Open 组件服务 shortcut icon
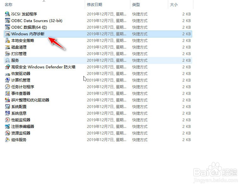 7,140
